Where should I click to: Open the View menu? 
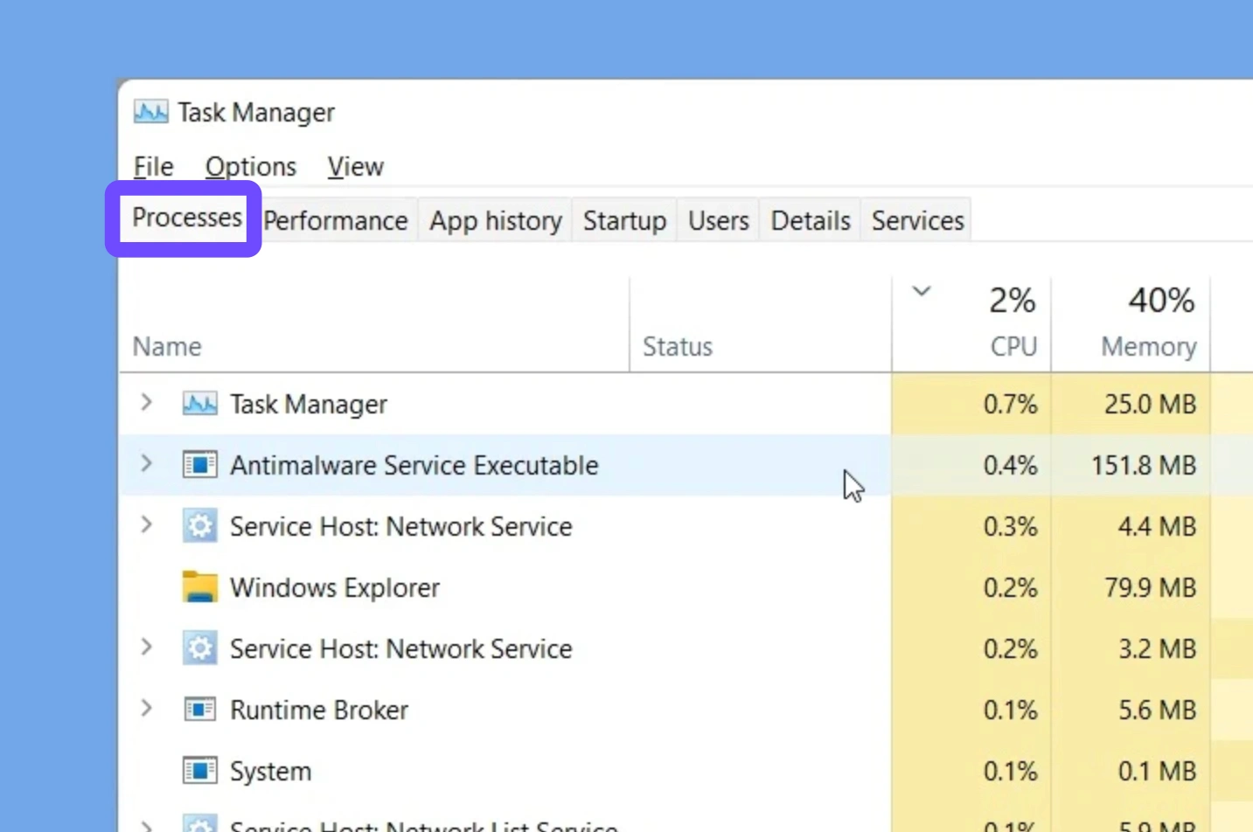tap(355, 166)
